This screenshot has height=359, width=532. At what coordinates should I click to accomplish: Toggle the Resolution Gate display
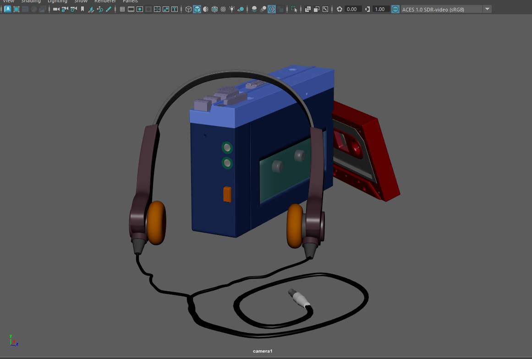pyautogui.click(x=139, y=9)
